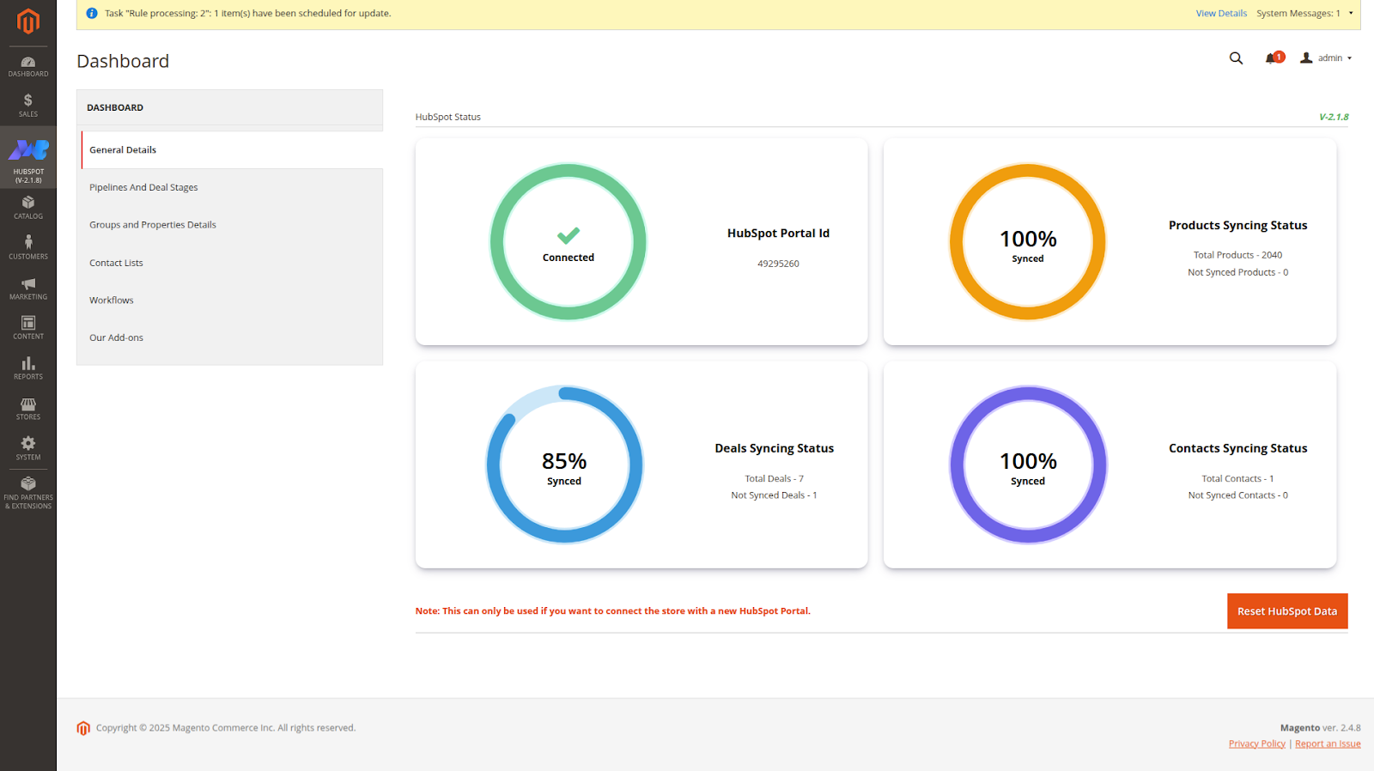Click the Not Synced Products - 0 text
The height and width of the screenshot is (771, 1374).
click(x=1237, y=272)
